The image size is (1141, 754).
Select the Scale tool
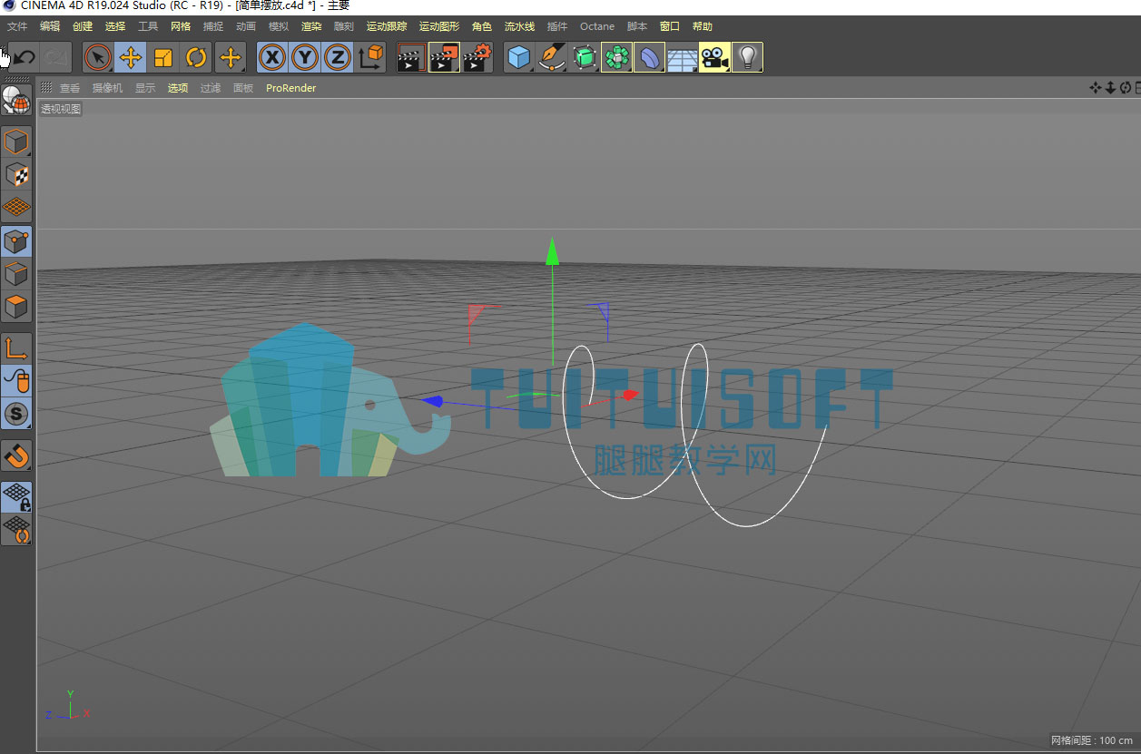[163, 58]
